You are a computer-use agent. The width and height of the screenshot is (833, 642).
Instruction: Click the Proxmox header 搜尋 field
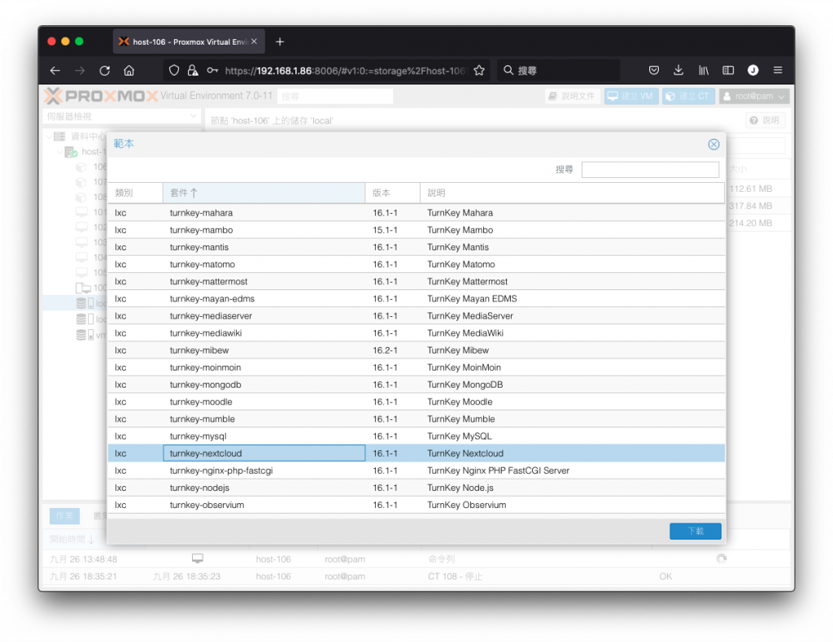[x=335, y=96]
